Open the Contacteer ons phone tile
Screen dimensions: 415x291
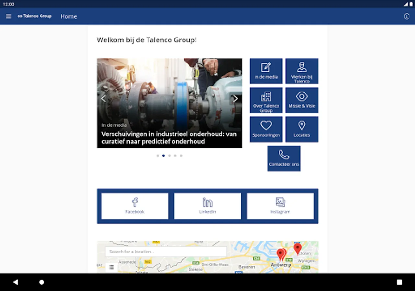tap(284, 158)
